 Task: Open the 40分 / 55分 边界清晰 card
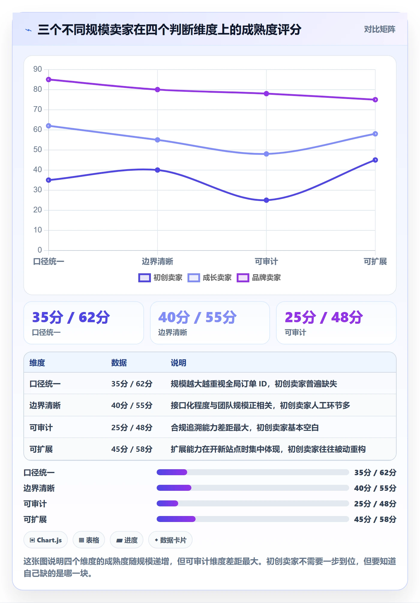(x=210, y=323)
